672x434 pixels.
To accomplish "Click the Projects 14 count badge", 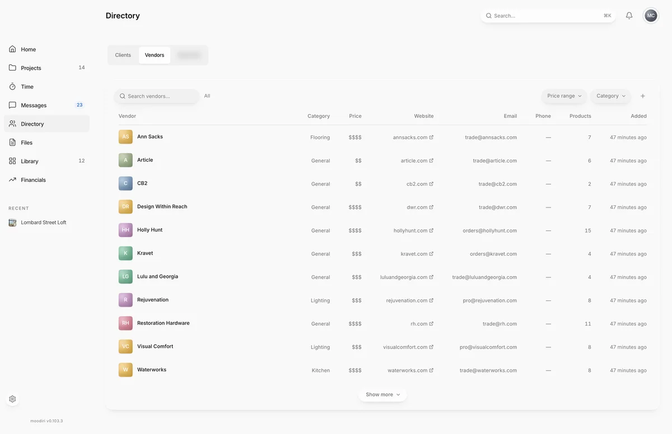I will tap(82, 68).
